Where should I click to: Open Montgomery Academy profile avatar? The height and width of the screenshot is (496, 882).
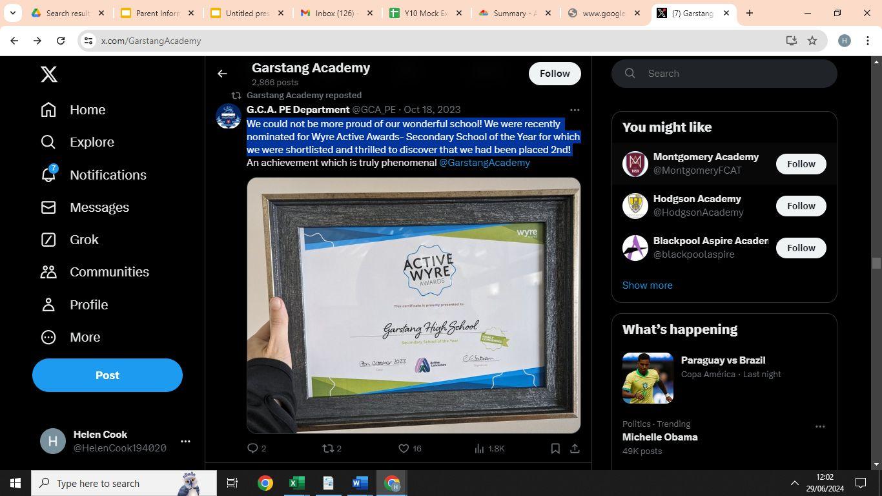tap(635, 164)
